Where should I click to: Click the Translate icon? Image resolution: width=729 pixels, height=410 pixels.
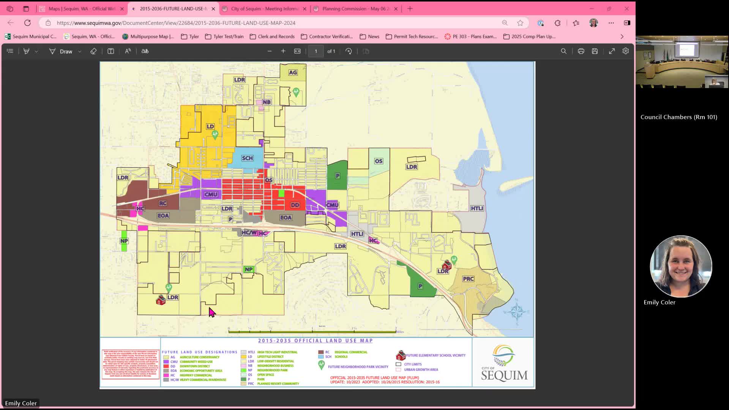[x=145, y=51]
